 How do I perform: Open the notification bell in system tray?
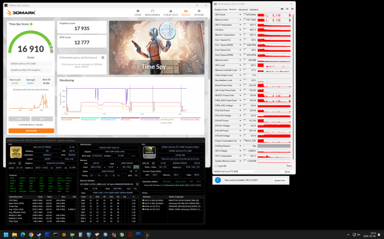379,235
